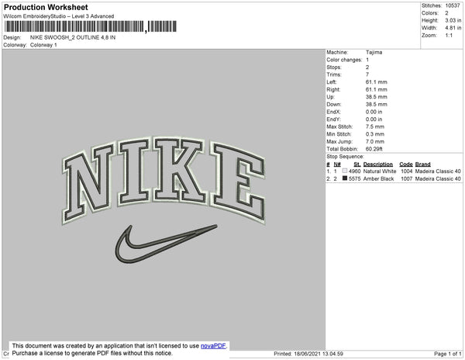
Task: Click the NIKE lettering embroidery preview
Action: 164,180
